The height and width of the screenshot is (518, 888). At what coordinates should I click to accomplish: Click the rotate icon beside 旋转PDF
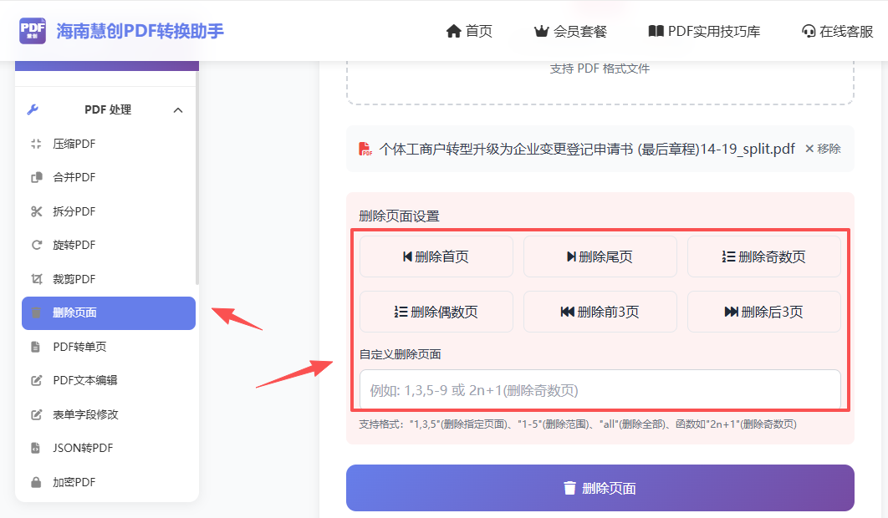click(x=36, y=245)
